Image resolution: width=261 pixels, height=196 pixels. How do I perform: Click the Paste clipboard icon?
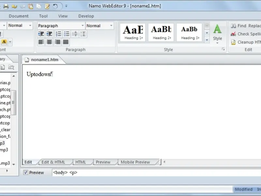31,6
